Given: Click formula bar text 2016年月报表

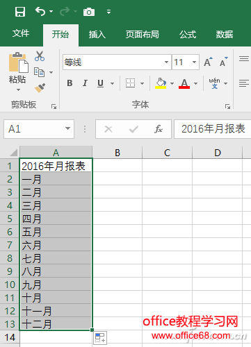Looking at the screenshot, I should click(213, 129).
